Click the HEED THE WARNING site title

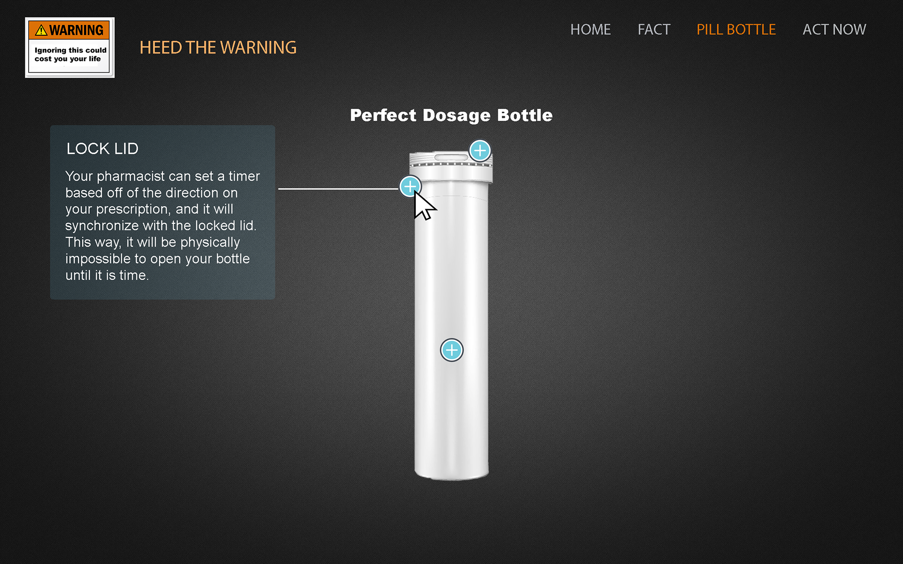218,47
